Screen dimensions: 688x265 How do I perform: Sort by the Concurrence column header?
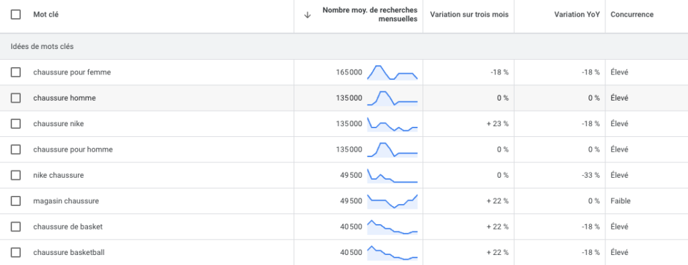(x=632, y=15)
